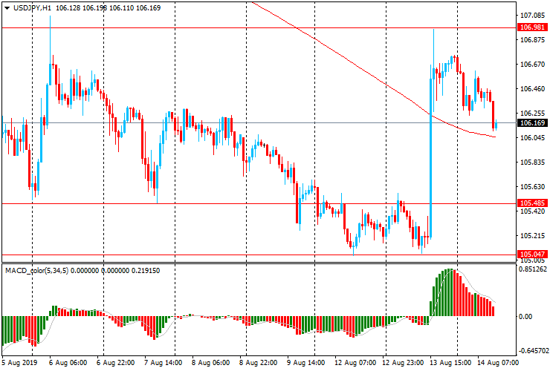Open the chart menu triangle beside USDJPY,H1
Screen dimensions: 550x371
(7, 8)
